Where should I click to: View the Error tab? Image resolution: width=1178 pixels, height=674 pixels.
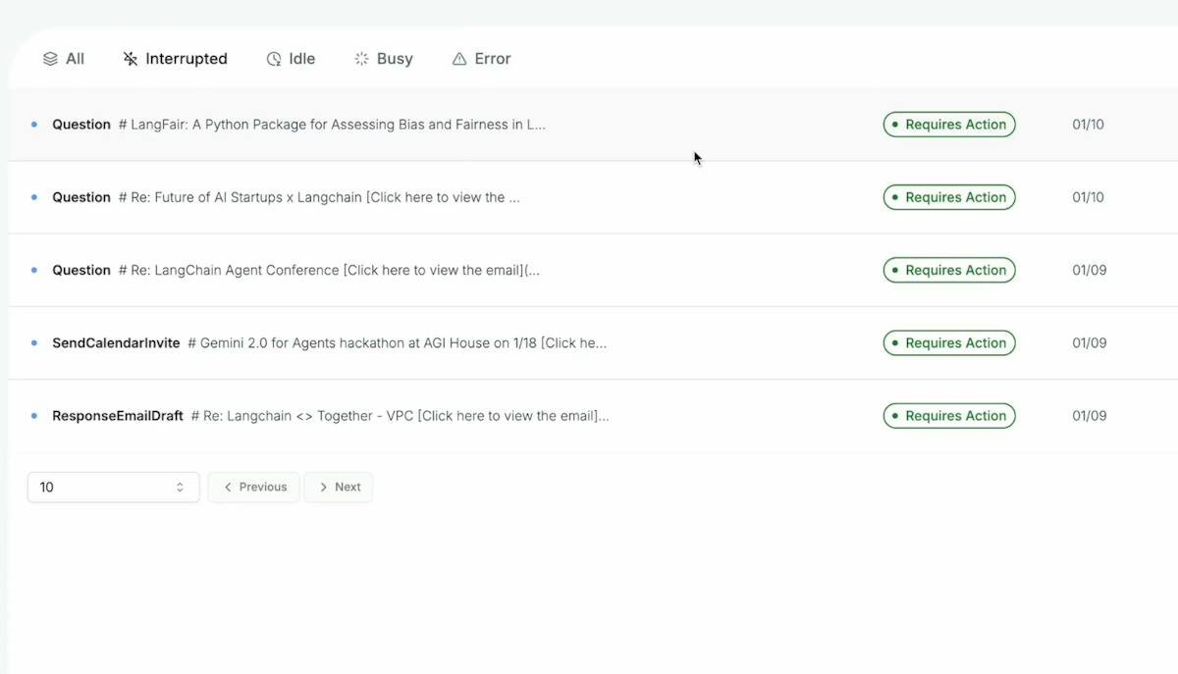coord(481,59)
